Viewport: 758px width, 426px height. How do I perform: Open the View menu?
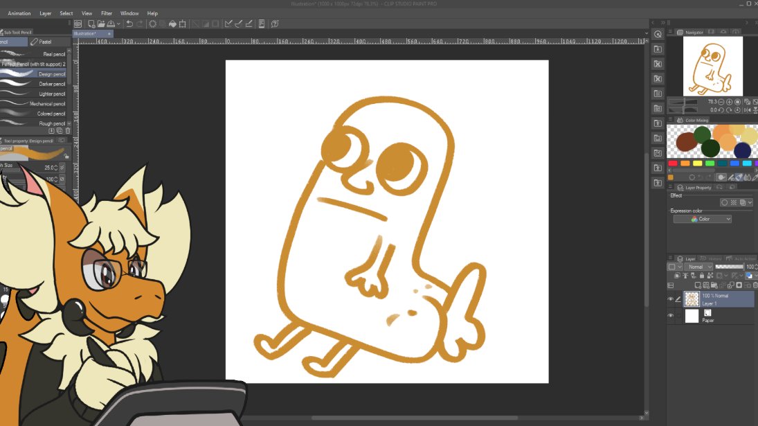pyautogui.click(x=87, y=14)
